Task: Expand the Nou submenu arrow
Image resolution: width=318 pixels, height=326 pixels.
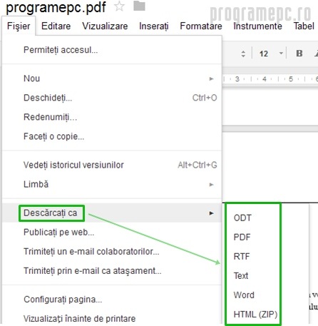Action: [211, 78]
